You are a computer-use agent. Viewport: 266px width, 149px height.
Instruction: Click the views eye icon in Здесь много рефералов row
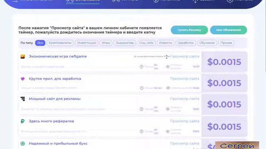tap(167, 132)
